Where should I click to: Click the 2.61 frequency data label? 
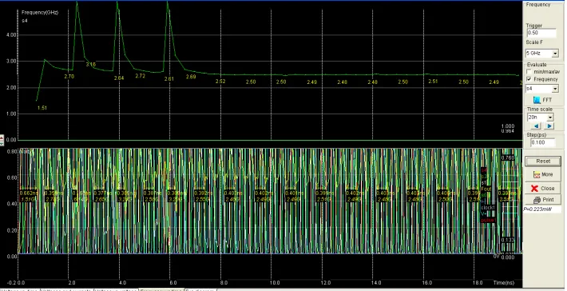pos(169,78)
